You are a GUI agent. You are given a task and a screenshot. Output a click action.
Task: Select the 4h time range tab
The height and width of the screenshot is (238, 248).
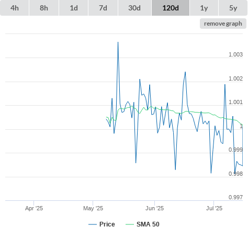click(x=15, y=8)
